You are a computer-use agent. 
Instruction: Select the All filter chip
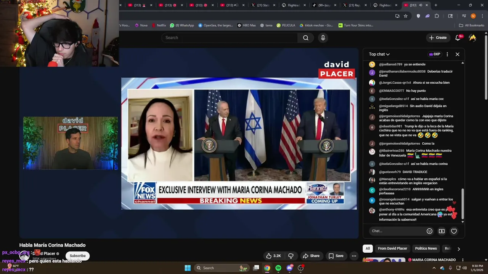[x=368, y=249]
